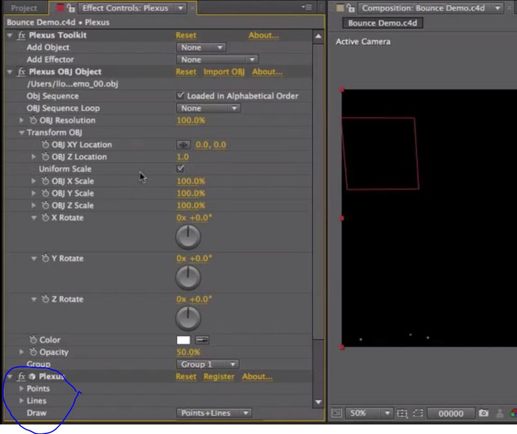The height and width of the screenshot is (434, 517).
Task: Toggle the fx switch for Plexus Toolkit
Action: [21, 35]
